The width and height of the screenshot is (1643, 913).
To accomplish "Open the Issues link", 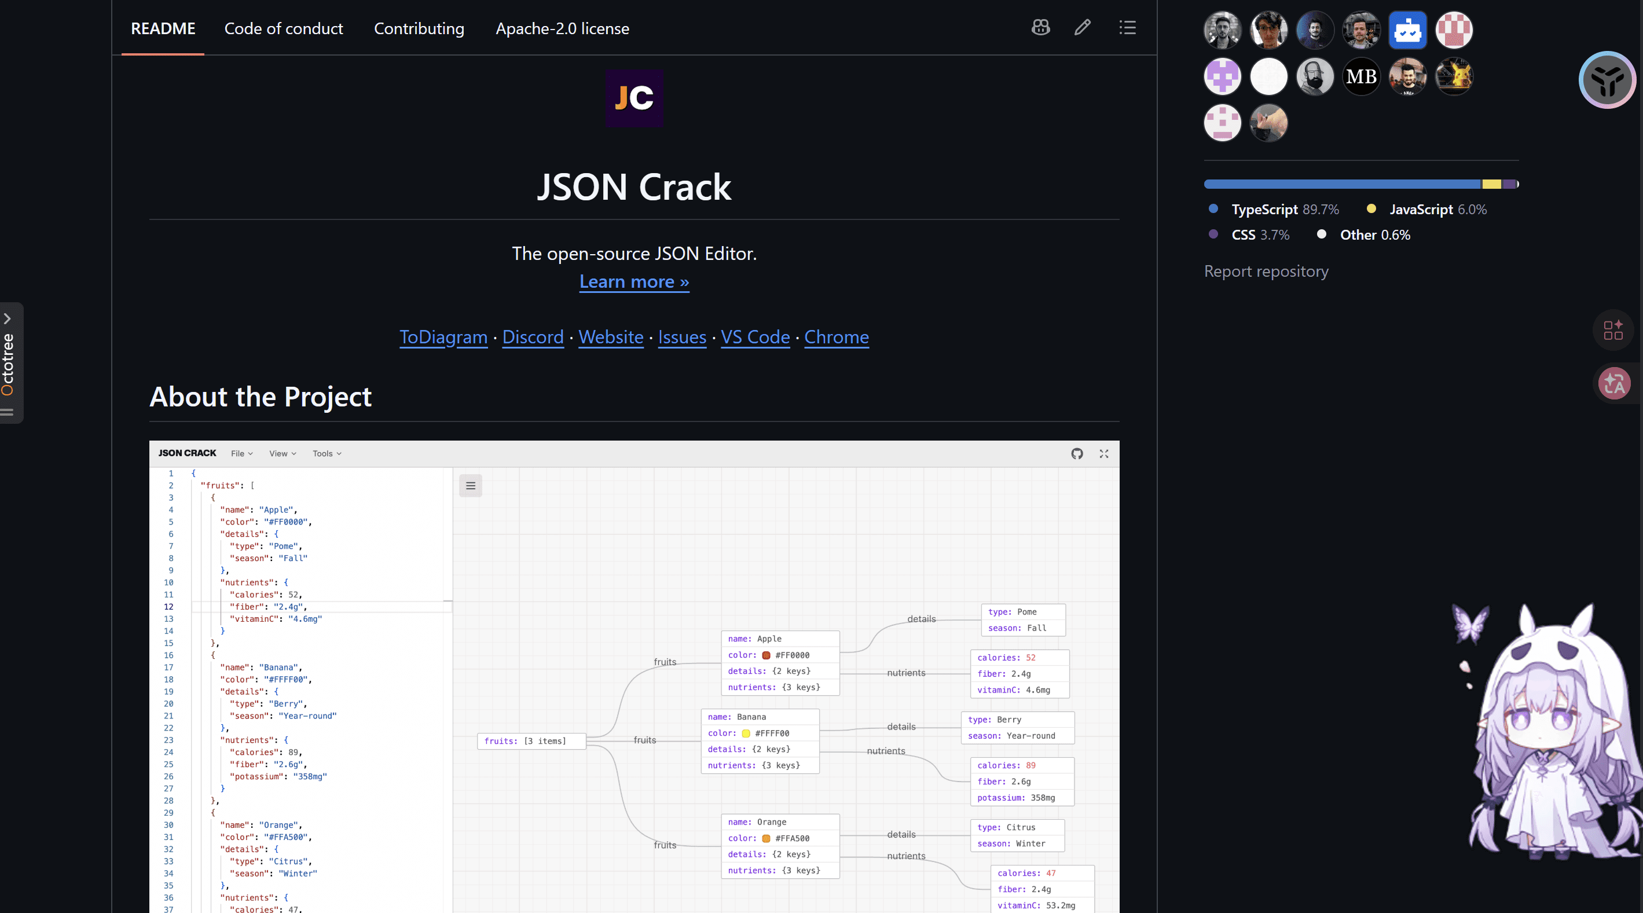I will (682, 337).
